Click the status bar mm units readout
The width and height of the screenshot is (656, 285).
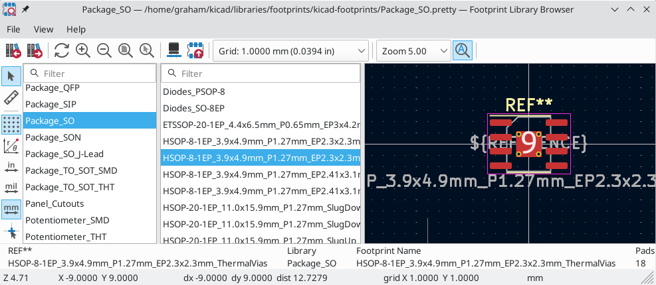click(x=535, y=278)
